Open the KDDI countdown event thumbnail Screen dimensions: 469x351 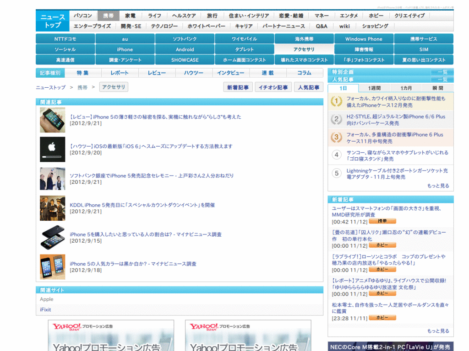tap(52, 208)
